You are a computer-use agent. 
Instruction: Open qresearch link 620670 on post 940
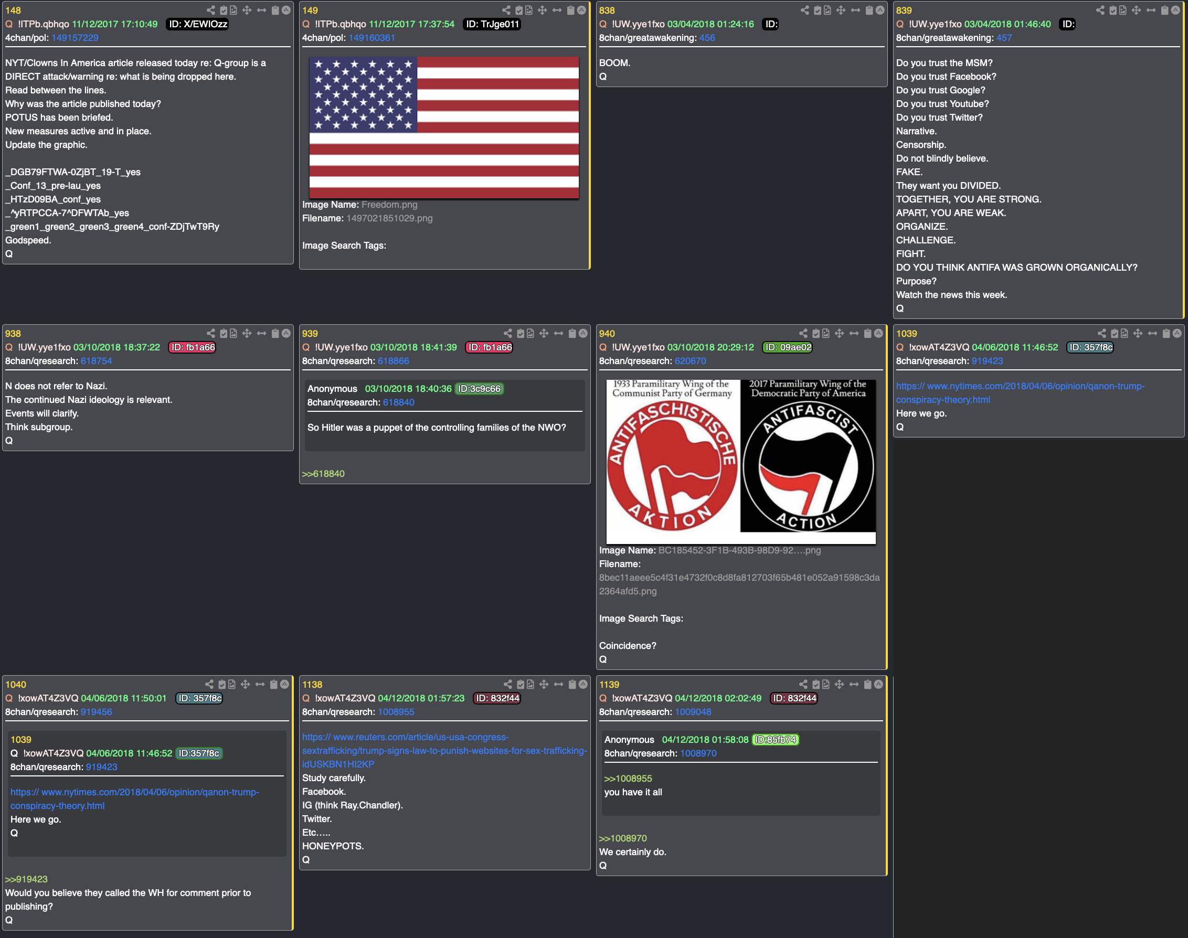(691, 361)
